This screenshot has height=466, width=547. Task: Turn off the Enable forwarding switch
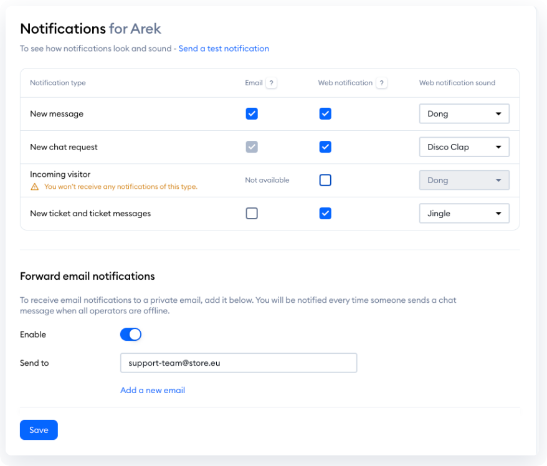click(x=131, y=335)
